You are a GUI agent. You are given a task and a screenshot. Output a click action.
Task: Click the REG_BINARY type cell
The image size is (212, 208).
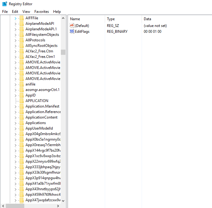coord(117,32)
